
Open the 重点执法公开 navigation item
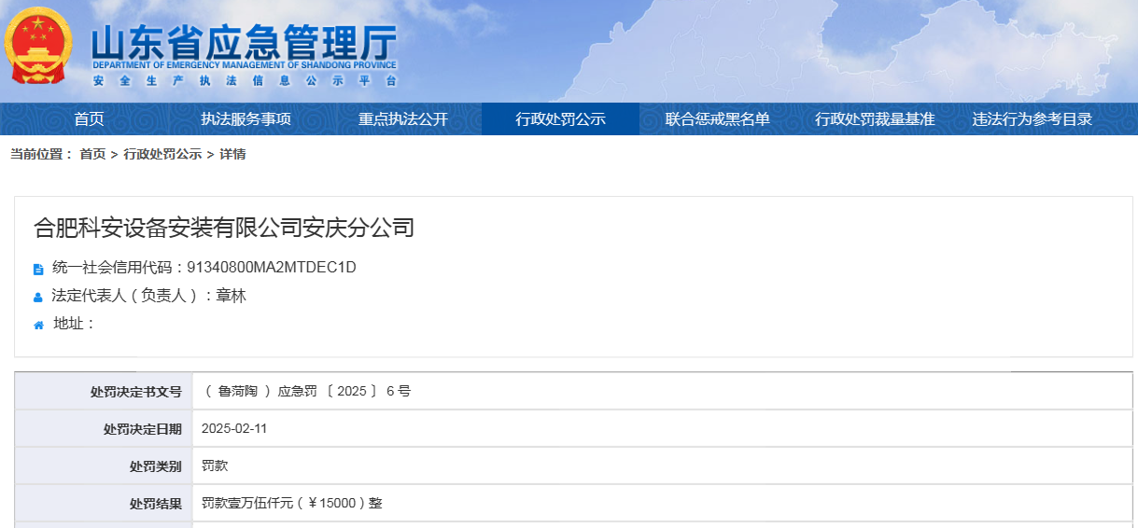(403, 119)
